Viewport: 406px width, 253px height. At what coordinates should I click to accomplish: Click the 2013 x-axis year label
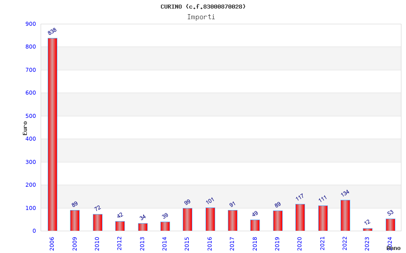click(142, 244)
